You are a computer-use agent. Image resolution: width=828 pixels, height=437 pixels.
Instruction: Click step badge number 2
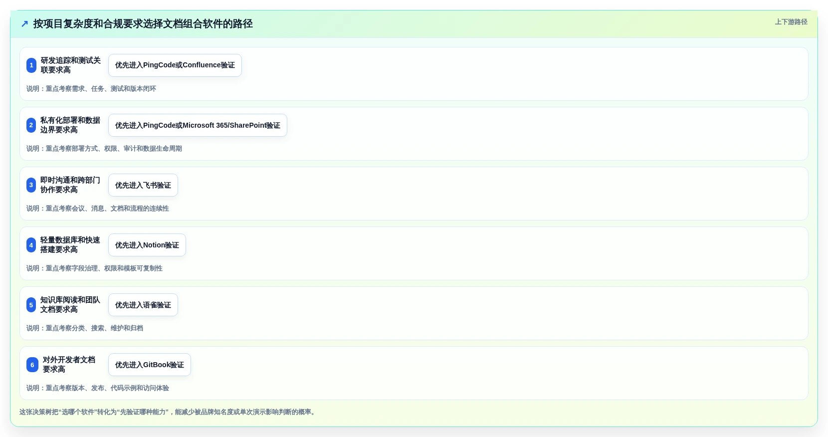[x=31, y=125]
